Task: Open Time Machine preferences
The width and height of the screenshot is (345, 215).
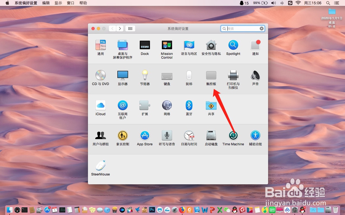Action: click(x=233, y=138)
